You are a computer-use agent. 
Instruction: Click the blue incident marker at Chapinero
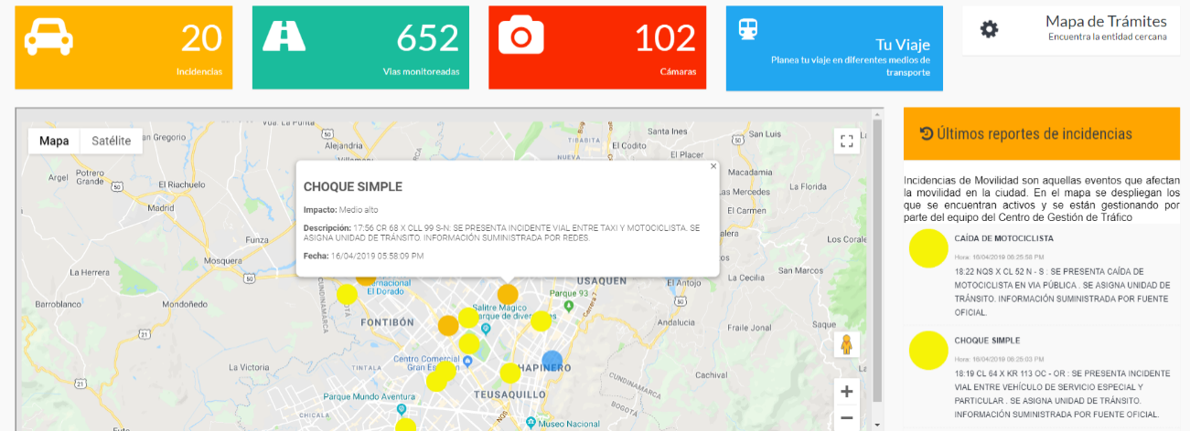coord(552,361)
